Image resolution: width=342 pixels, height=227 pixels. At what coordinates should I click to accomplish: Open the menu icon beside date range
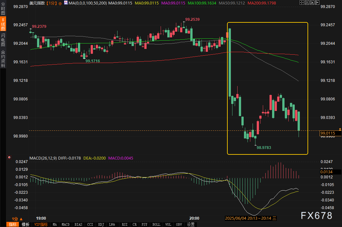point(274,218)
